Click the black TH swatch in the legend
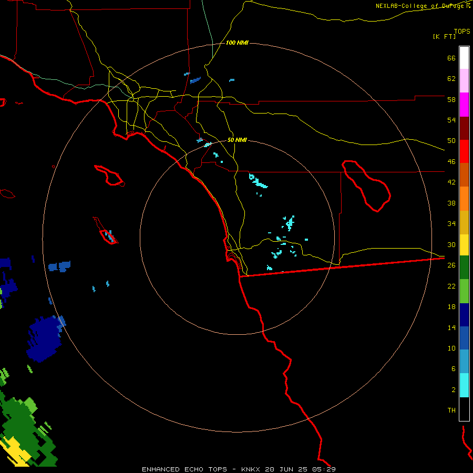473x473 pixels. click(464, 409)
